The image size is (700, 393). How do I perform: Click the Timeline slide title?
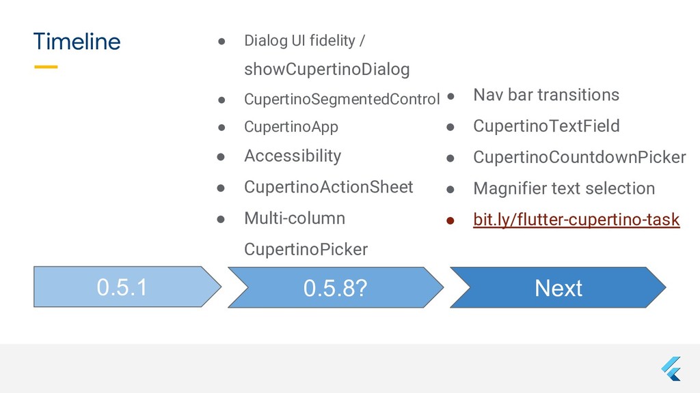(x=77, y=42)
